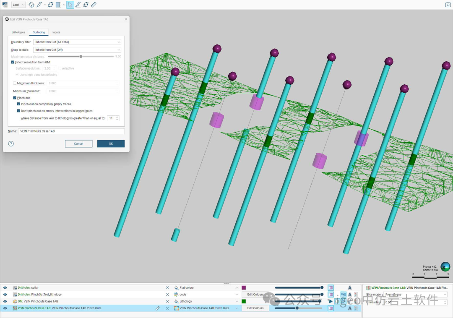Open the Boundary filter dropdown

pos(78,42)
